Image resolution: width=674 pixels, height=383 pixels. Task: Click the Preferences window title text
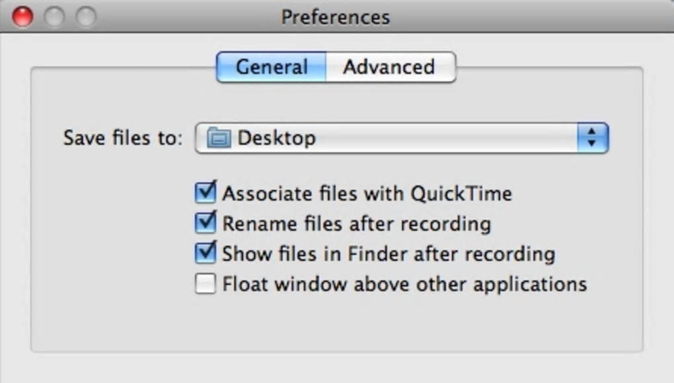click(x=336, y=16)
